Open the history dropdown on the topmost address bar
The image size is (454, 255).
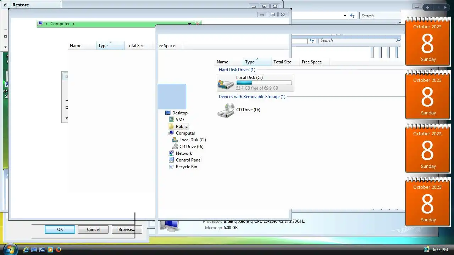coord(345,16)
